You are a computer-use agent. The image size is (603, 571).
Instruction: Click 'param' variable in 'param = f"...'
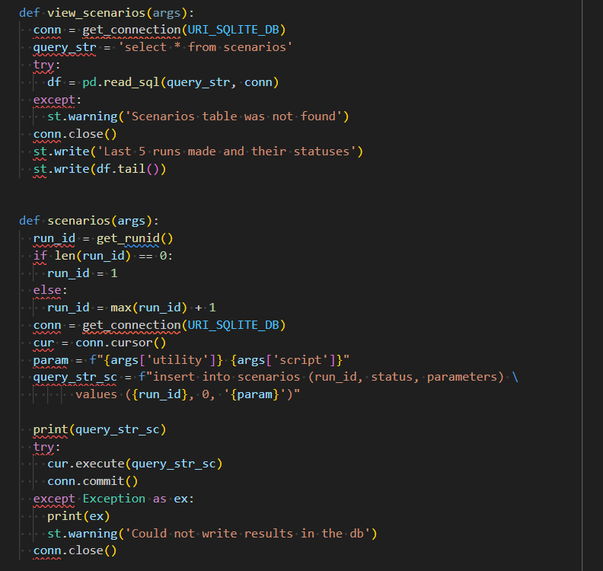click(x=50, y=360)
